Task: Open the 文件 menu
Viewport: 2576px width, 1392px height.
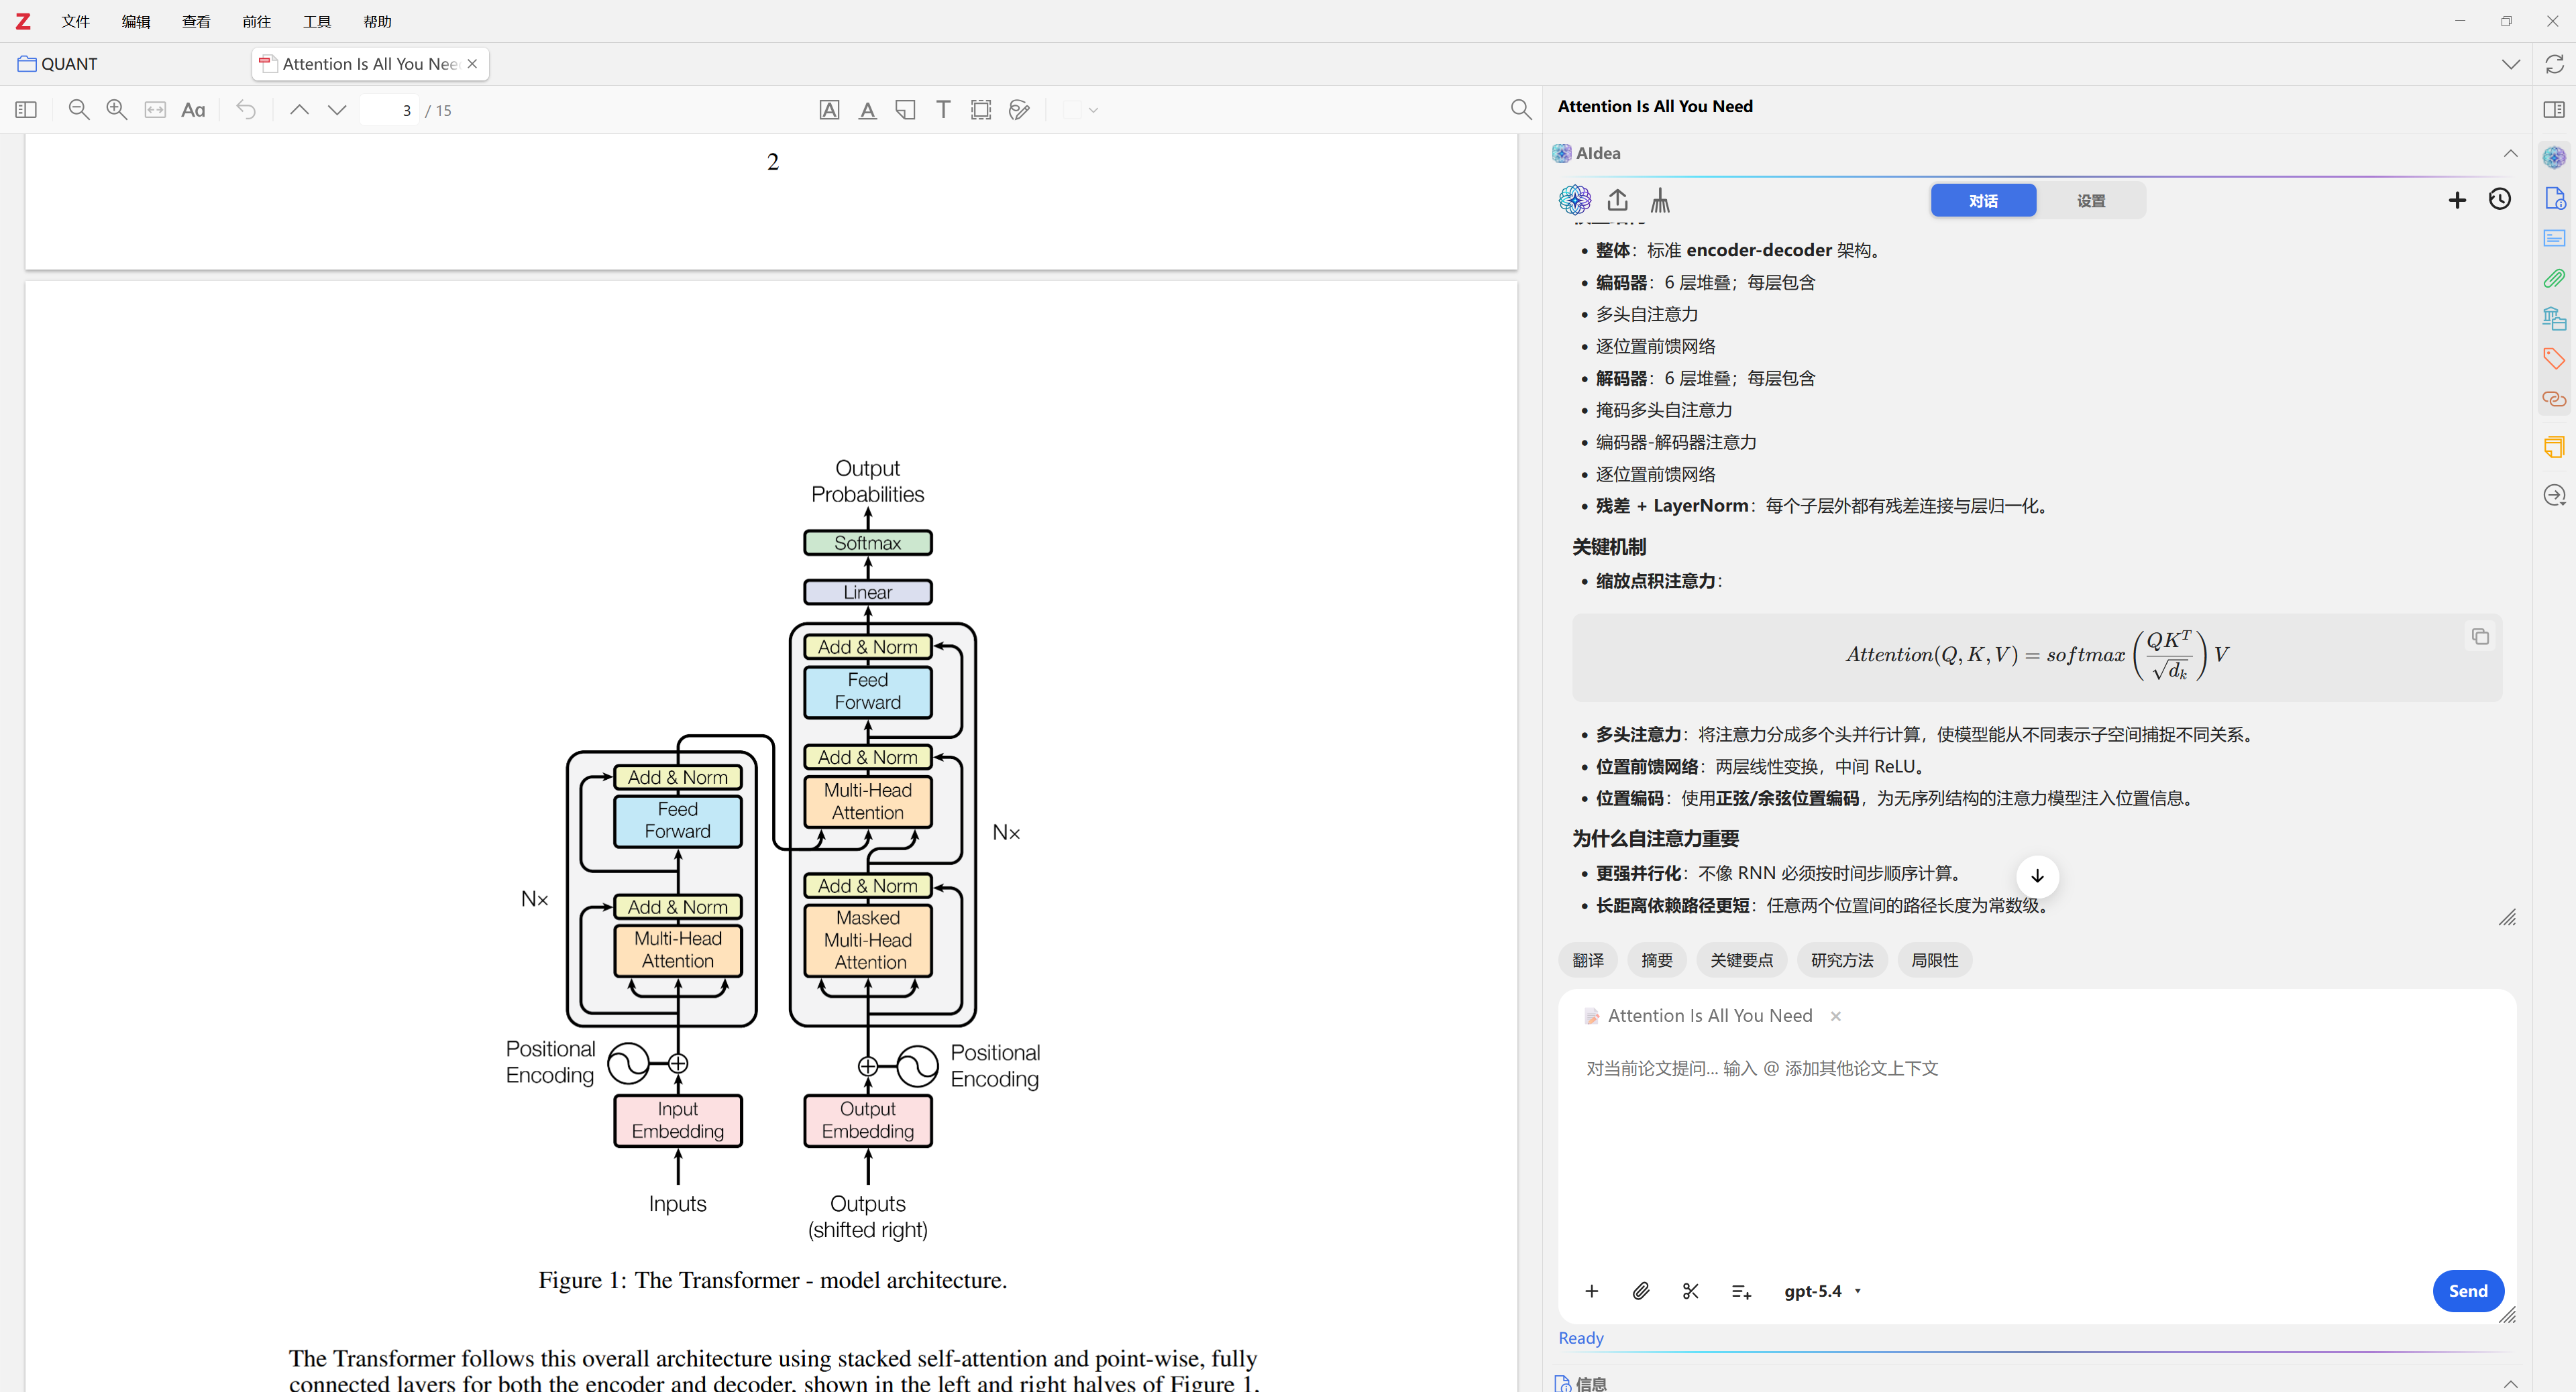Action: coord(75,21)
